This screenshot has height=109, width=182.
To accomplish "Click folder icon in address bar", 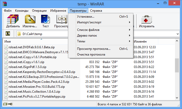I will coord(19,34).
